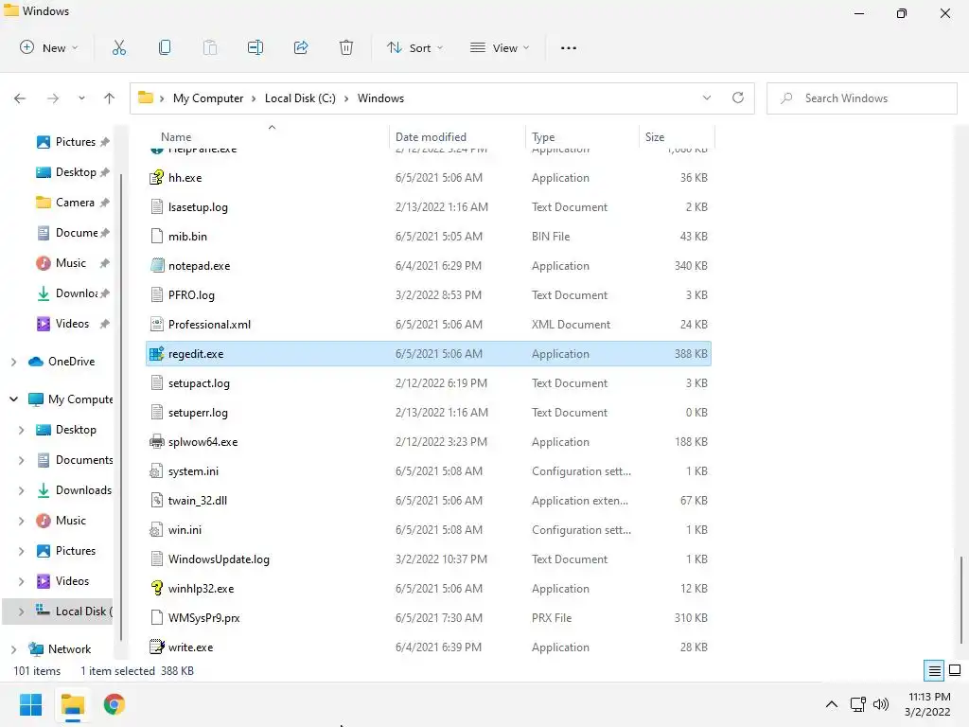Viewport: 969px width, 727px height.
Task: Open the clock and date flyout
Action: (x=928, y=704)
